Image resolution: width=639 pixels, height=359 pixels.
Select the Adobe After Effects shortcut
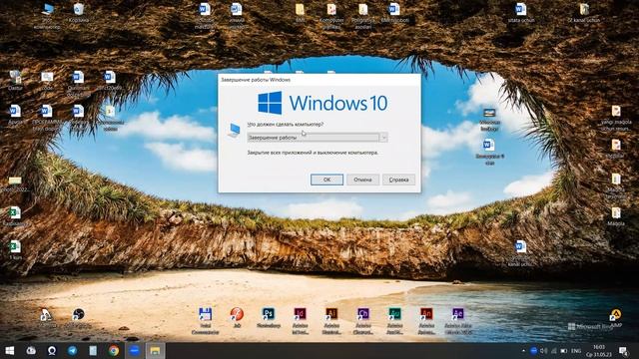click(x=458, y=321)
